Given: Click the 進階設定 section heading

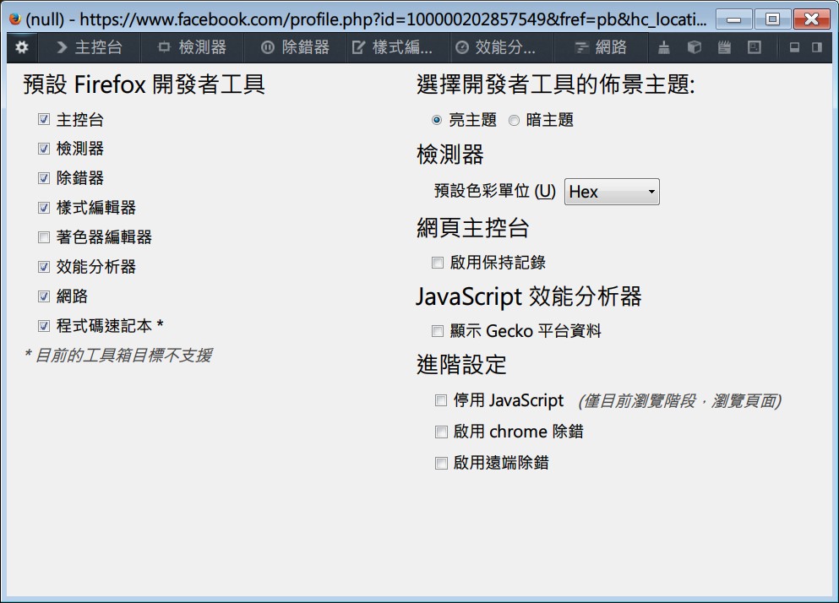Looking at the screenshot, I should [x=461, y=365].
